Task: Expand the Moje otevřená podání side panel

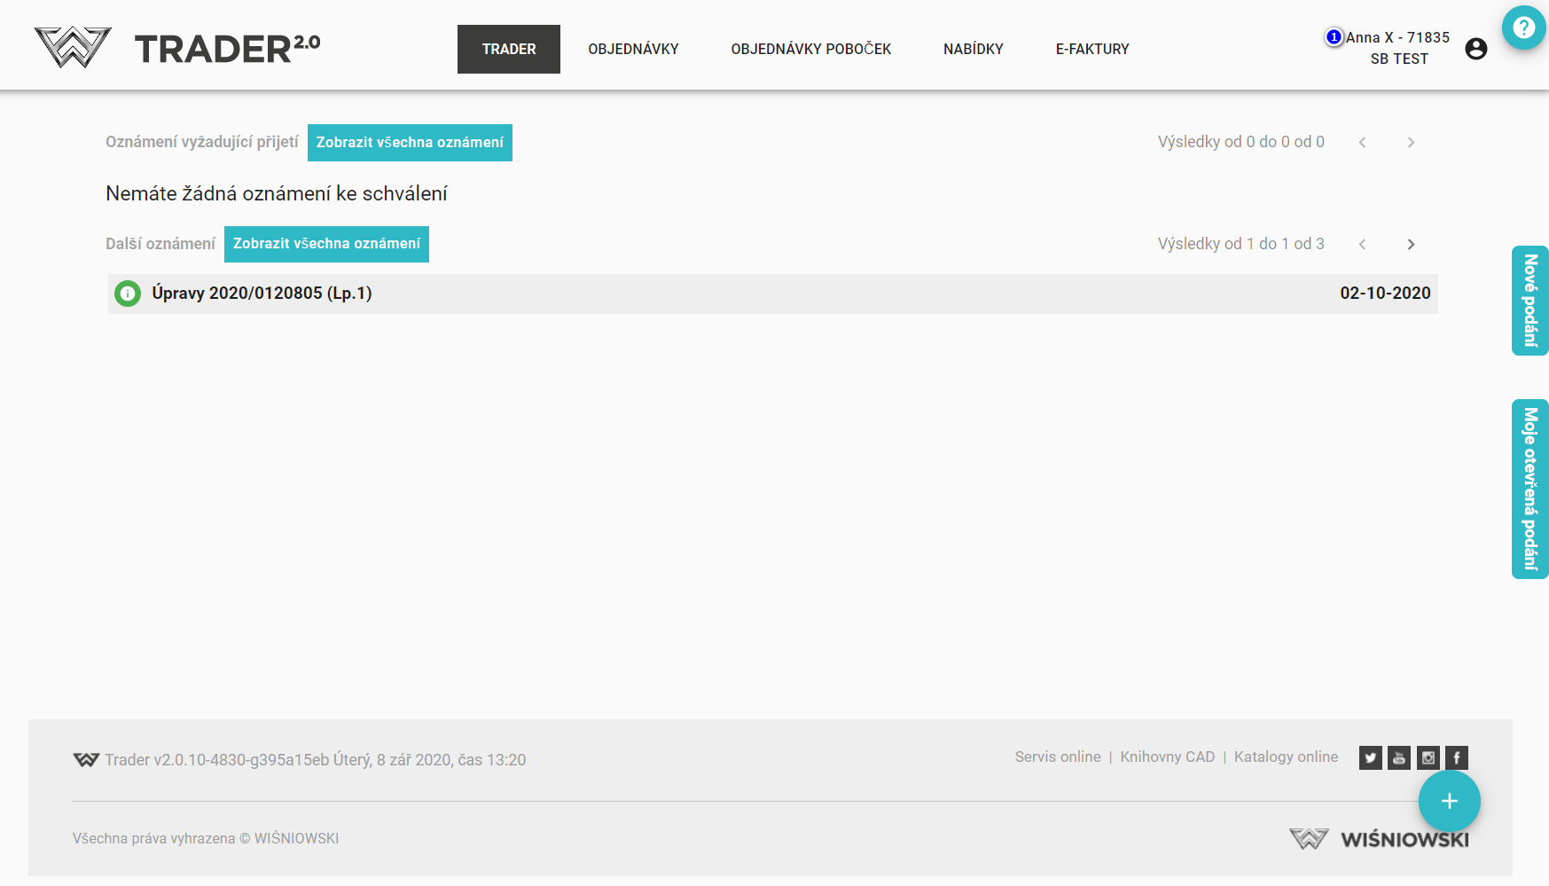Action: (x=1529, y=489)
